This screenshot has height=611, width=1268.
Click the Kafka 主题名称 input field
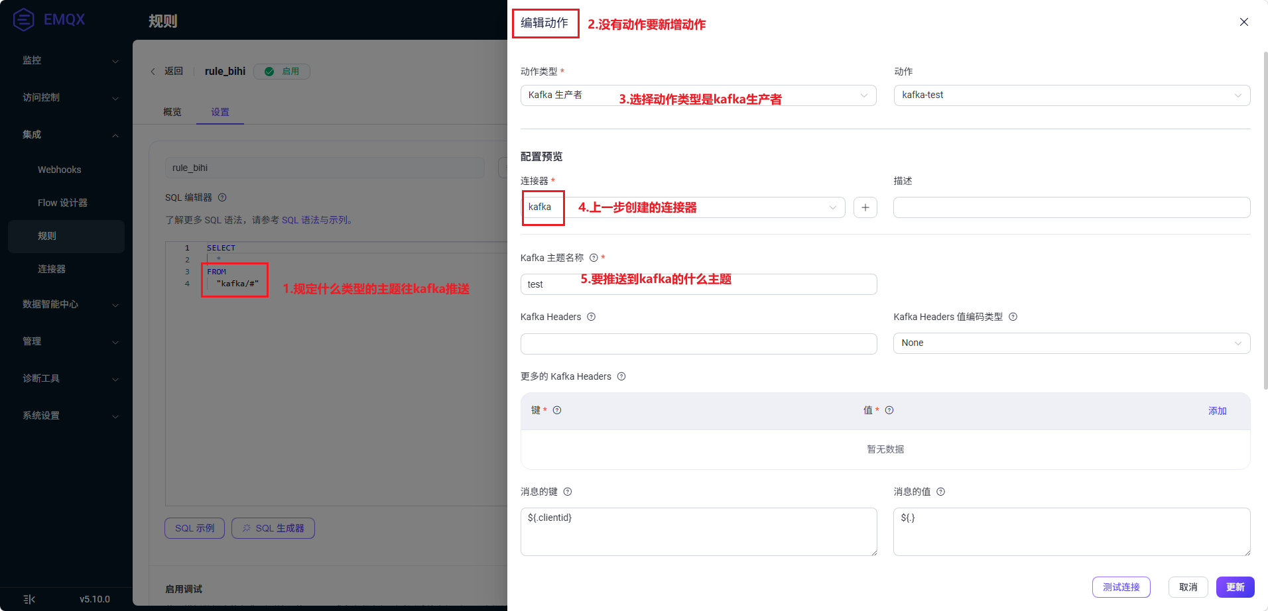click(x=698, y=284)
